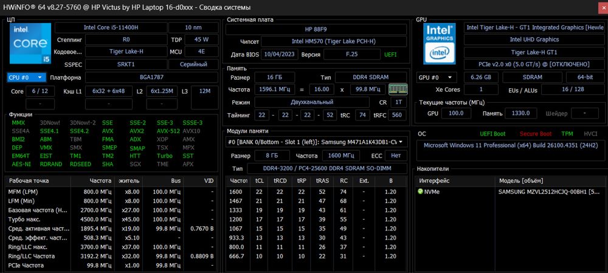Click the GPU memory clock value 1330.0
The height and width of the screenshot is (273, 608).
click(521, 114)
